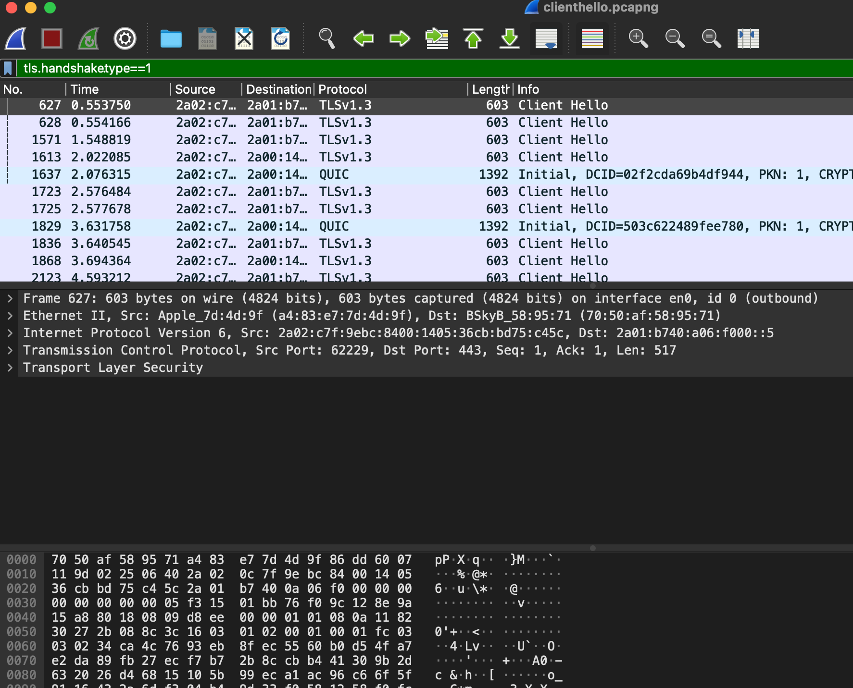
Task: Go forward in packet history arrow
Action: click(x=400, y=38)
